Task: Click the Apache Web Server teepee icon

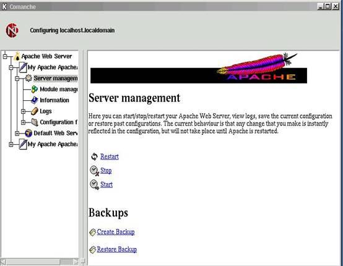Action: 17,56
